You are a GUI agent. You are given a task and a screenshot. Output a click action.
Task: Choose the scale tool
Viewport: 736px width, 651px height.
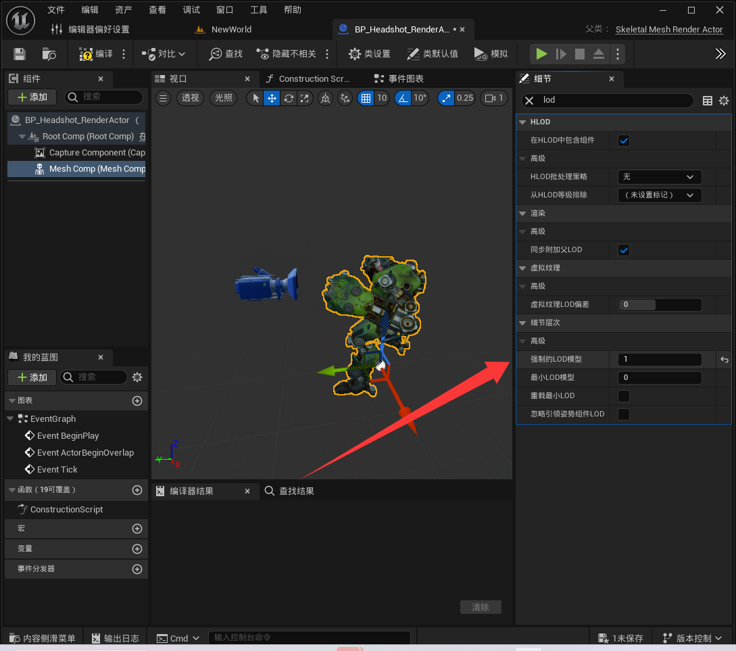click(305, 98)
